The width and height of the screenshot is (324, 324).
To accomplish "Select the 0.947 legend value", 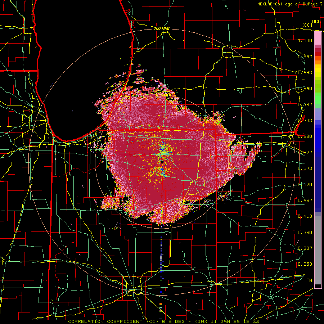I will (x=305, y=57).
